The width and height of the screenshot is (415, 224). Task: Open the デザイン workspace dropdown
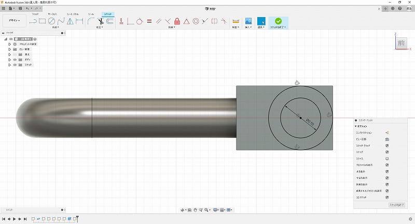pyautogui.click(x=13, y=21)
